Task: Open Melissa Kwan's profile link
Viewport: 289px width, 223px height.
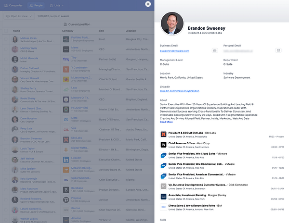Action: [x=28, y=38]
